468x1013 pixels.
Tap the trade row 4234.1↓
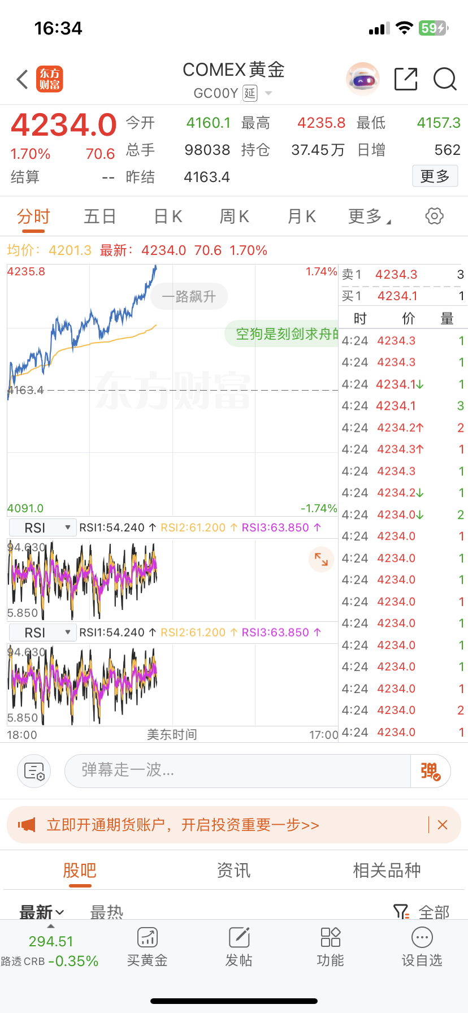click(403, 384)
